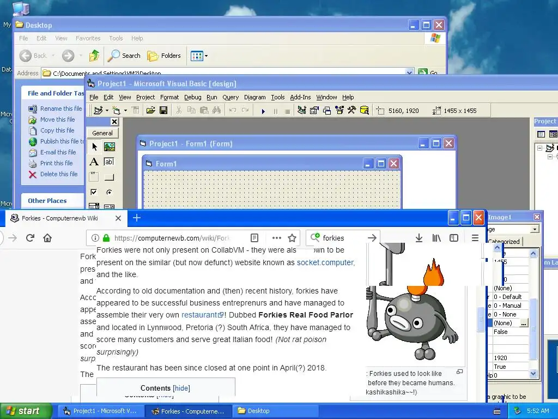
Task: Open the Query menu in Visual Basic
Action: pyautogui.click(x=231, y=97)
